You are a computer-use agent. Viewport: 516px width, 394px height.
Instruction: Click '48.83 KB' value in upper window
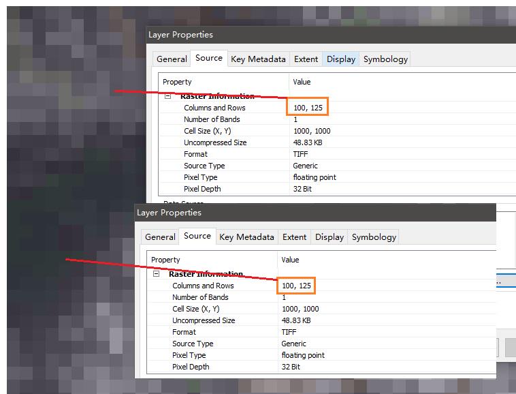(x=308, y=142)
